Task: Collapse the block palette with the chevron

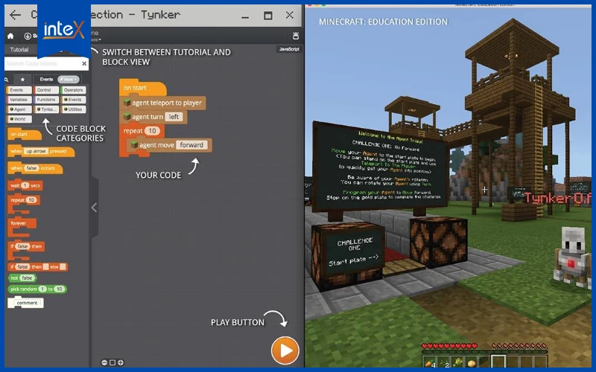Action: (x=94, y=208)
